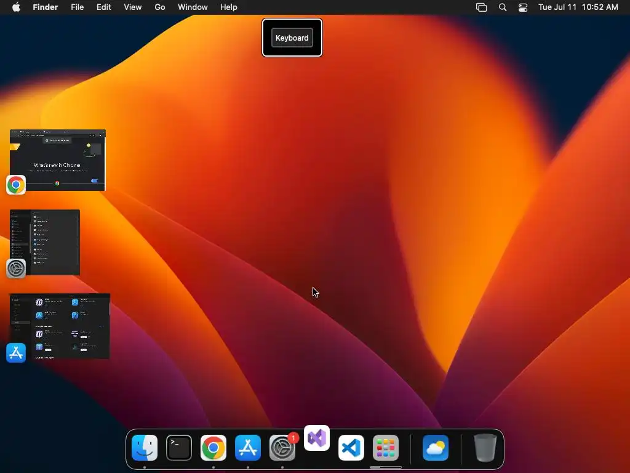The image size is (630, 473).
Task: Open the Trash in the Dock
Action: pyautogui.click(x=485, y=448)
